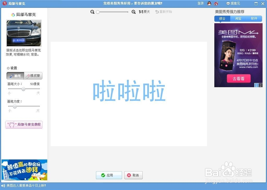
Task: Click the QQ penguin share icon
Action: coord(210,3)
